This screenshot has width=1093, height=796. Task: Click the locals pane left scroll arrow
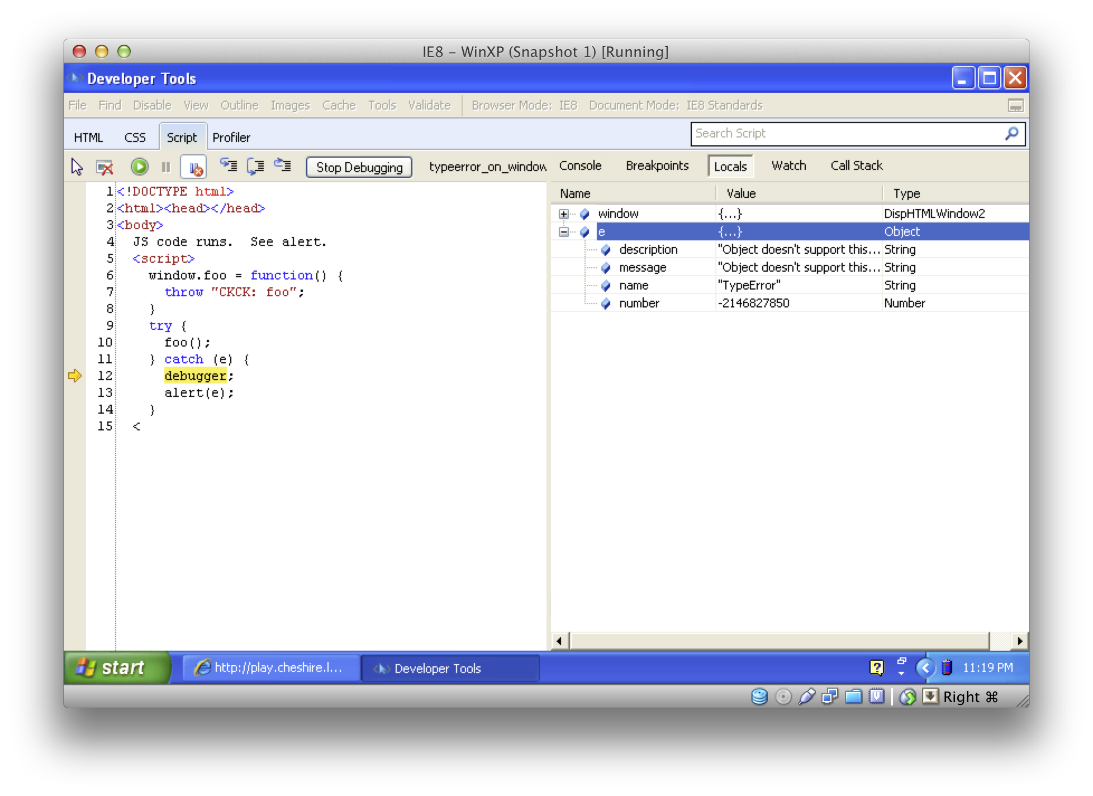click(560, 641)
